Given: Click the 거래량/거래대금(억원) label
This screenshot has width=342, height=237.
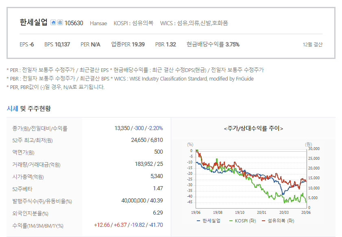Looking at the screenshot, I should [37, 165].
